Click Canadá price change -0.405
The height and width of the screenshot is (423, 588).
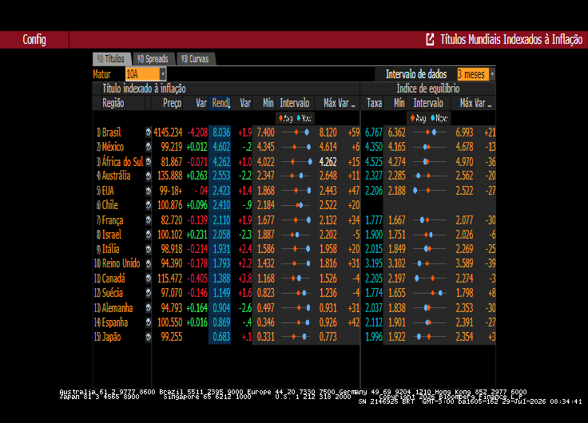[x=197, y=279]
